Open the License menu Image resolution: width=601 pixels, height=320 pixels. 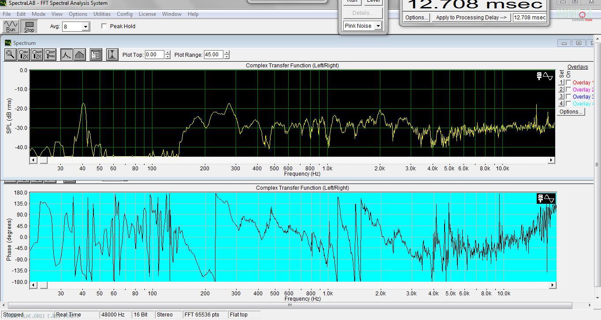pyautogui.click(x=147, y=14)
